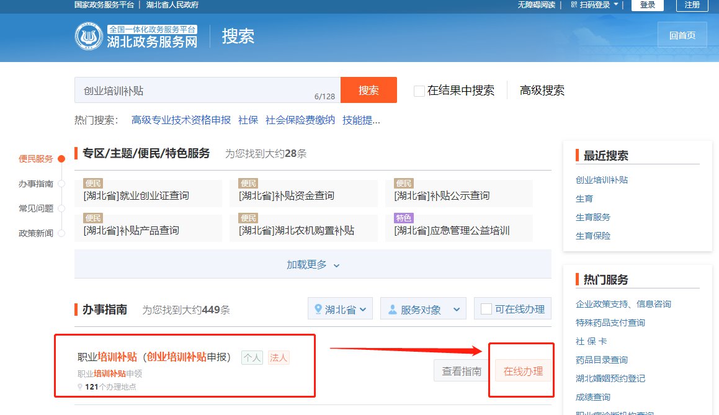
Task: Click the 特色 tag on 应急管理公益培训
Action: click(x=403, y=218)
